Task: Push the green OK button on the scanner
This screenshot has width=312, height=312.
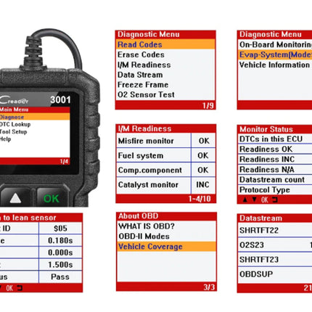Action: point(51,199)
